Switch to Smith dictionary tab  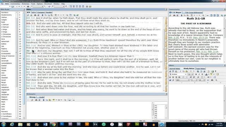click(x=42, y=97)
